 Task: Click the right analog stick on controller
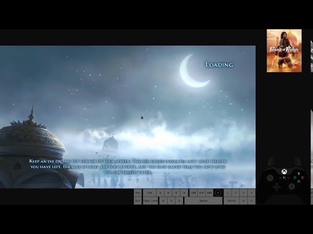pos(291,186)
